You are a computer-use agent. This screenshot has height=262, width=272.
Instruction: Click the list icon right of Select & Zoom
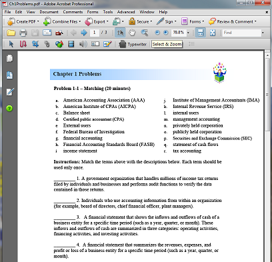[191, 44]
